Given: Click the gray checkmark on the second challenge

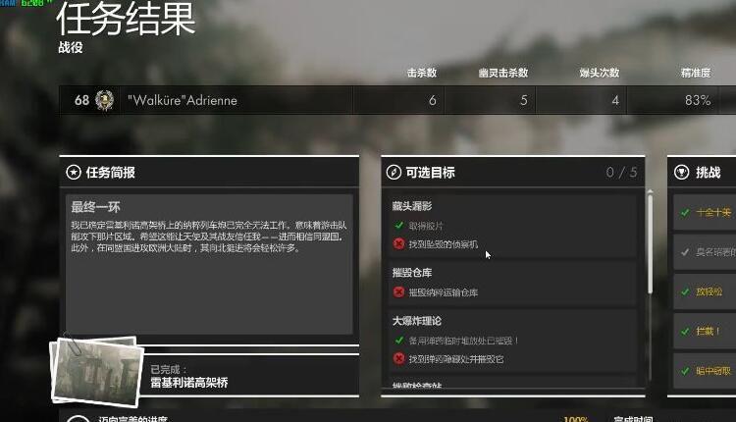Looking at the screenshot, I should 685,252.
